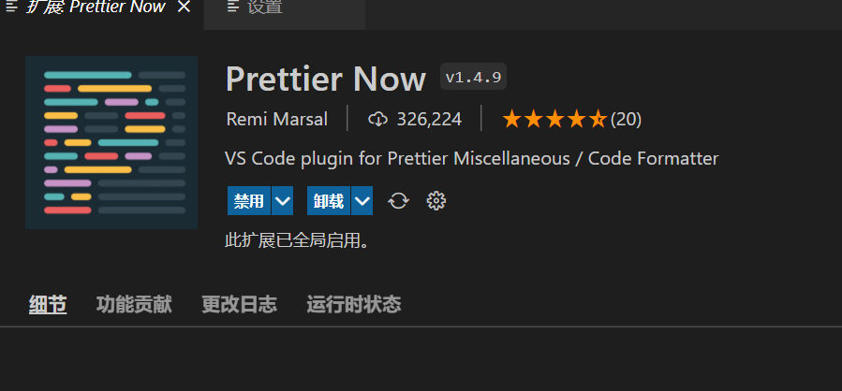The image size is (842, 391).
Task: Click the list icon on 设置 tab
Action: [x=232, y=7]
